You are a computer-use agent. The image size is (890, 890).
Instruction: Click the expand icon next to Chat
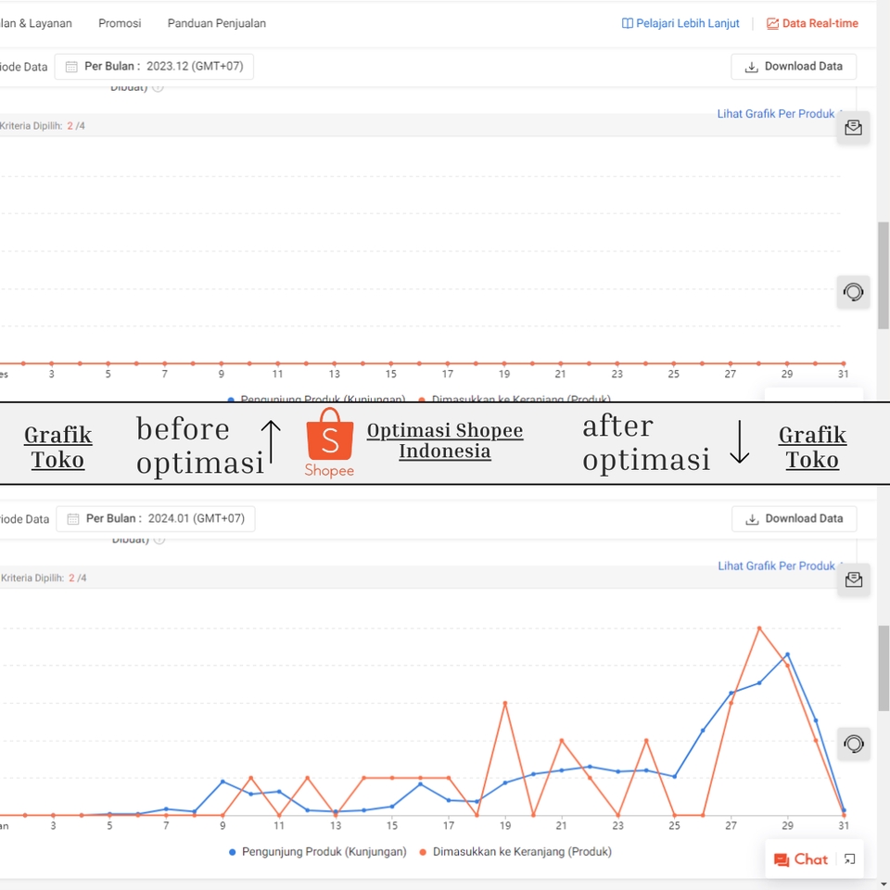(x=849, y=859)
